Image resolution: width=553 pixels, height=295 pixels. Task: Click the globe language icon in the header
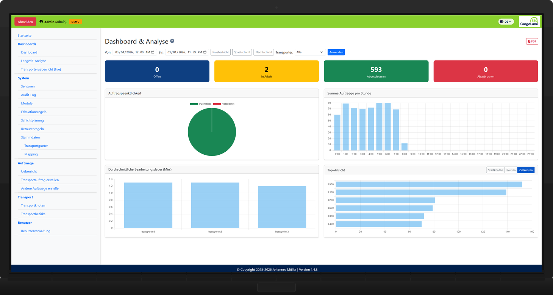[501, 22]
